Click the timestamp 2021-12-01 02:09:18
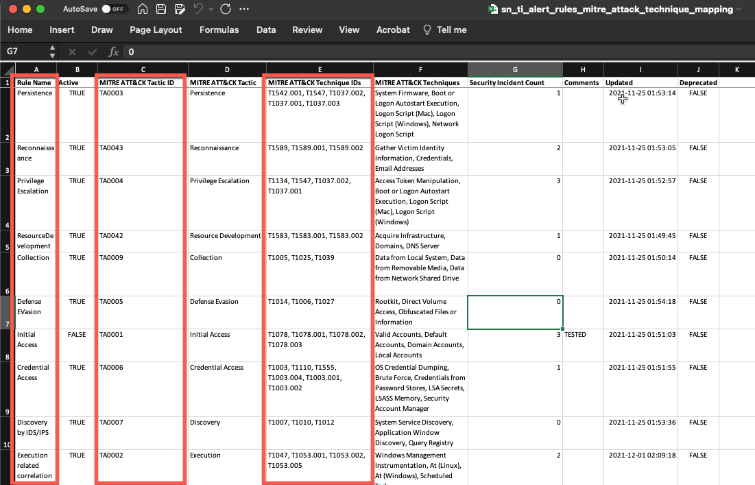The image size is (755, 485). (x=641, y=467)
